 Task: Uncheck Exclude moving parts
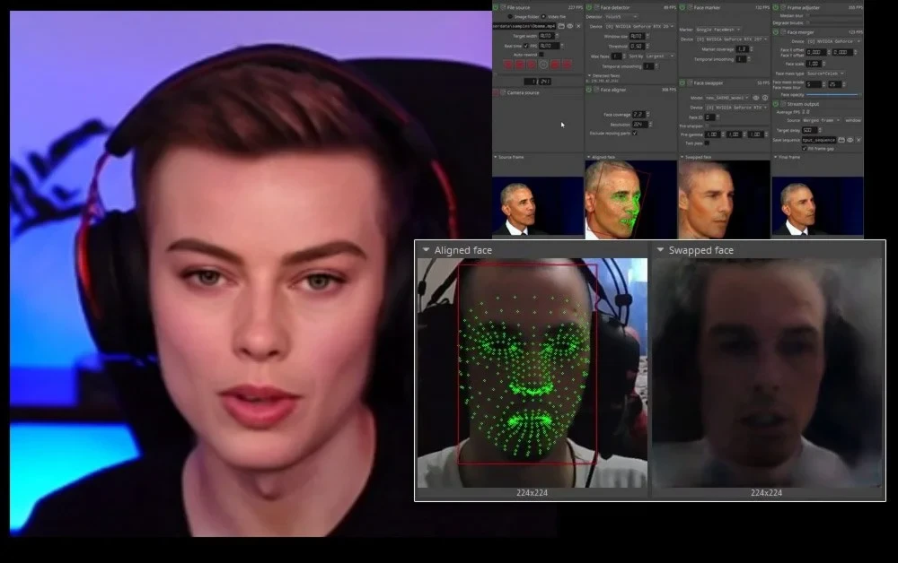[635, 134]
